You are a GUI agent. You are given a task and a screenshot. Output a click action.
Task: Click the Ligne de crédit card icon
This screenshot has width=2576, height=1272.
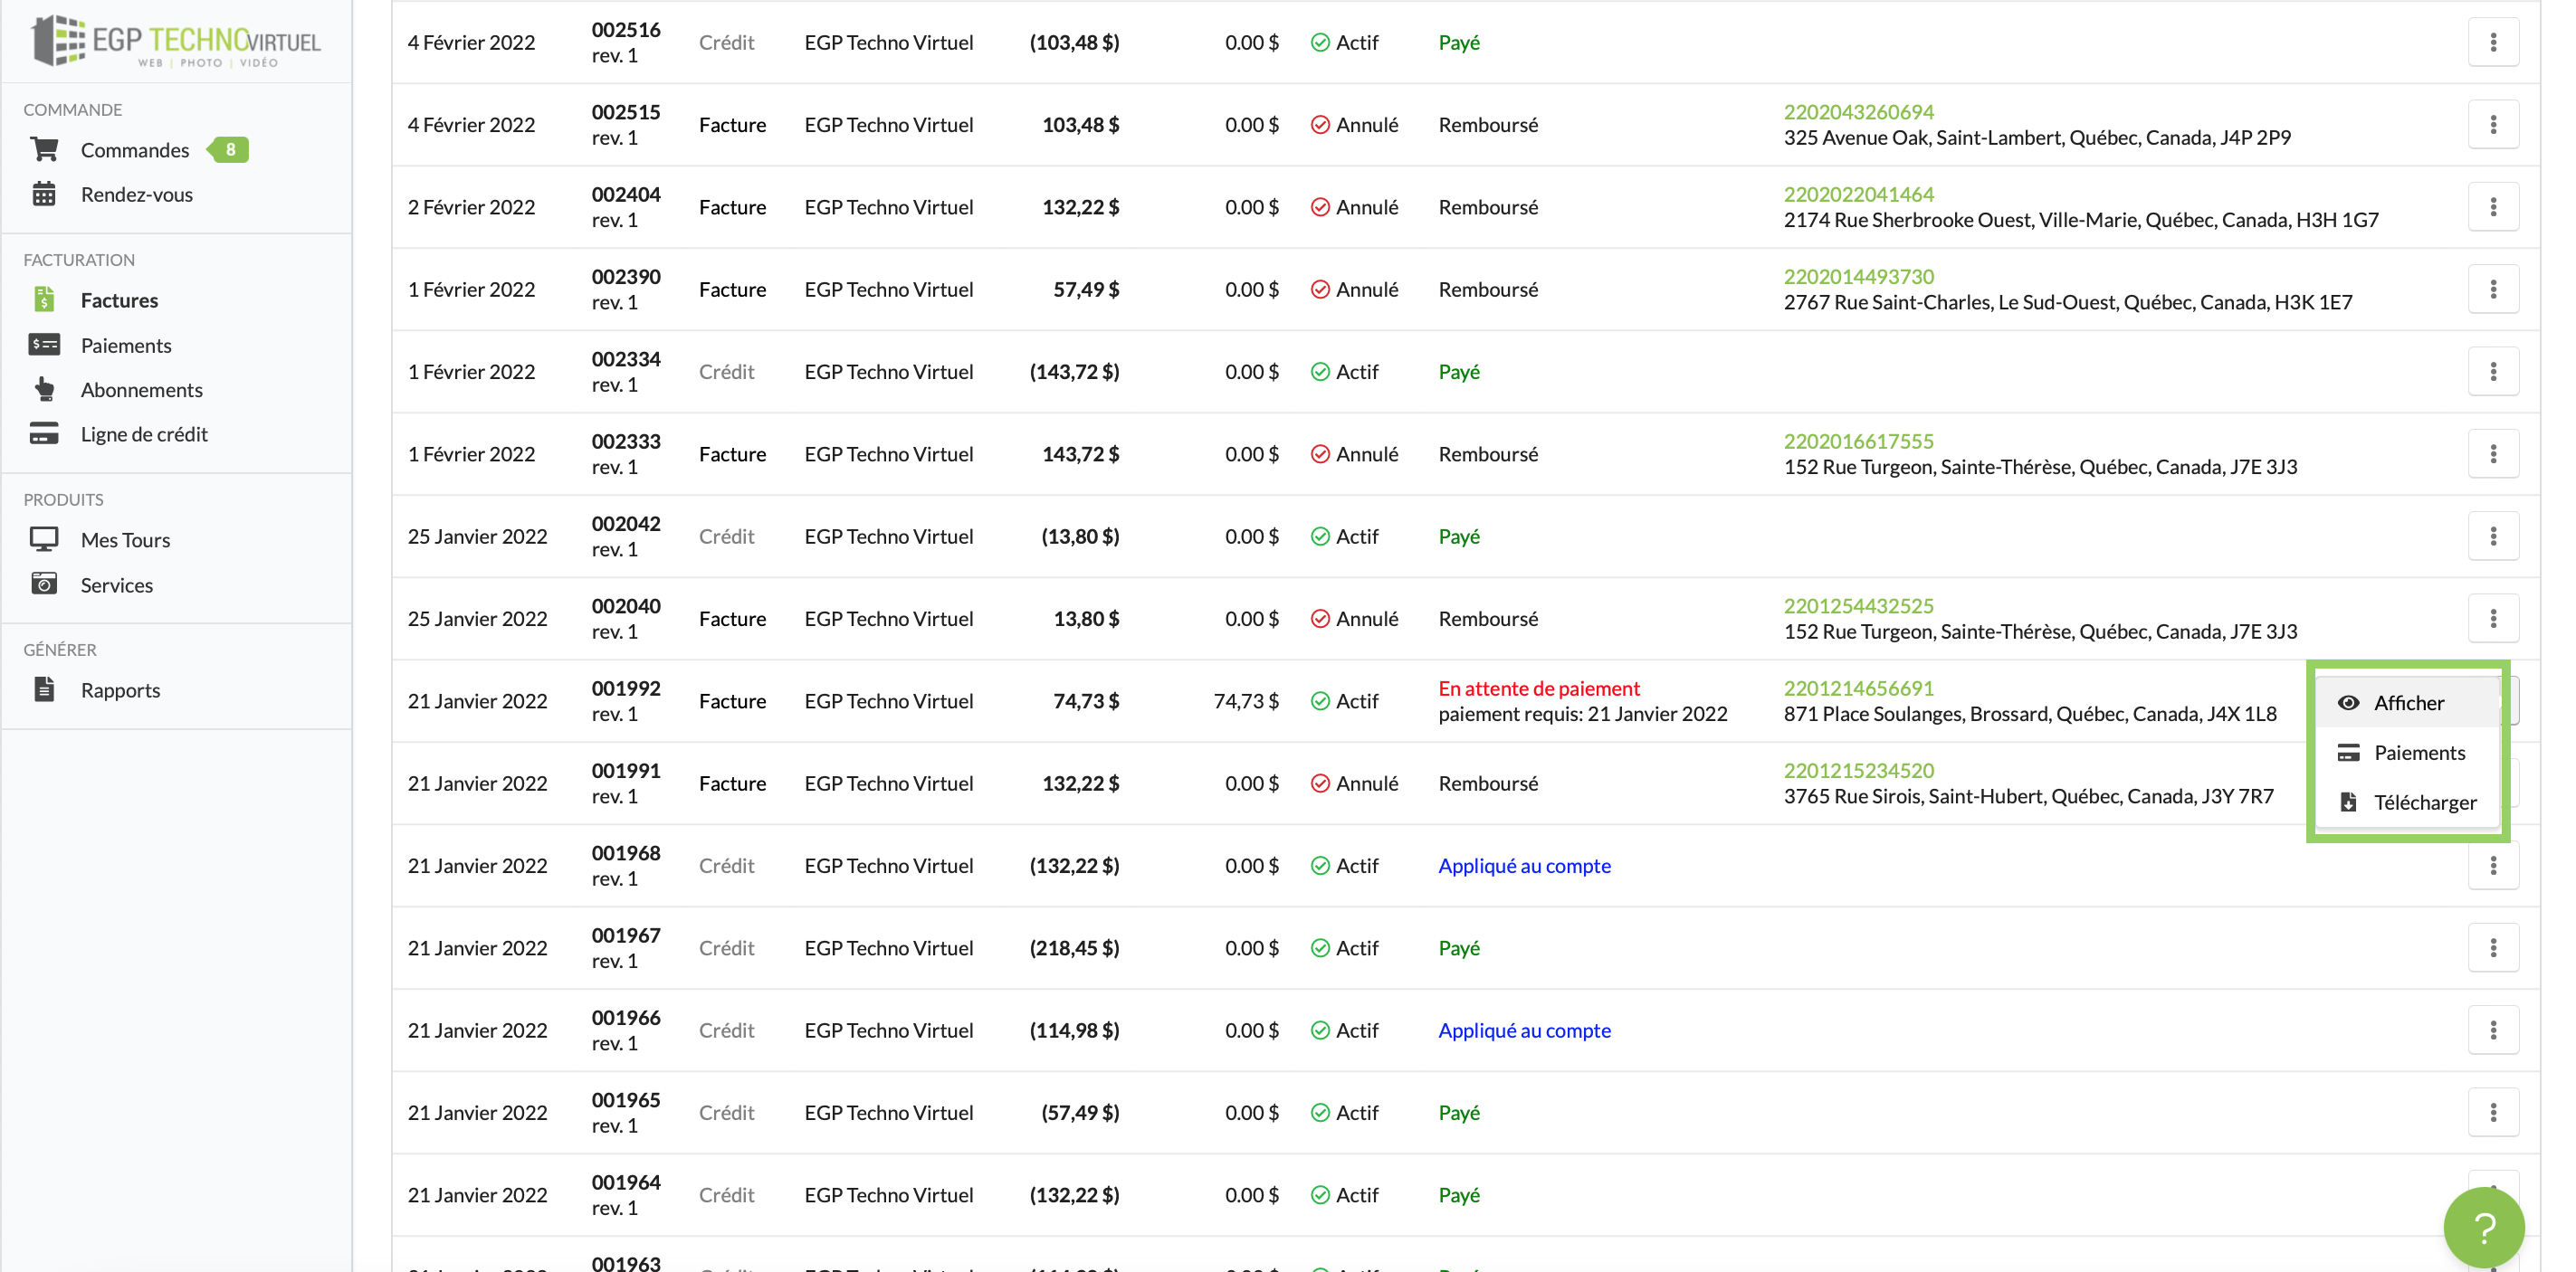tap(44, 433)
